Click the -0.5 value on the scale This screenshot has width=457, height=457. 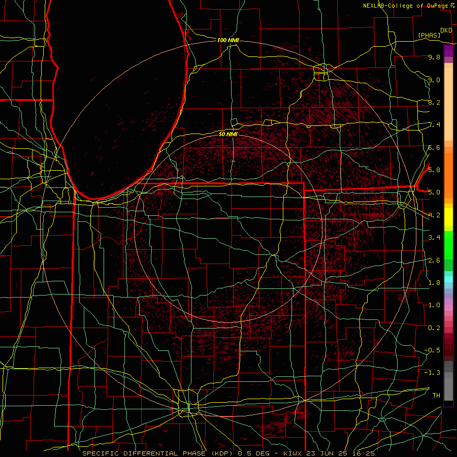click(x=432, y=350)
